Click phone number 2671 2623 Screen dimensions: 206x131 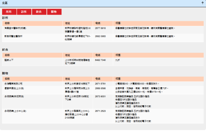[100, 111]
